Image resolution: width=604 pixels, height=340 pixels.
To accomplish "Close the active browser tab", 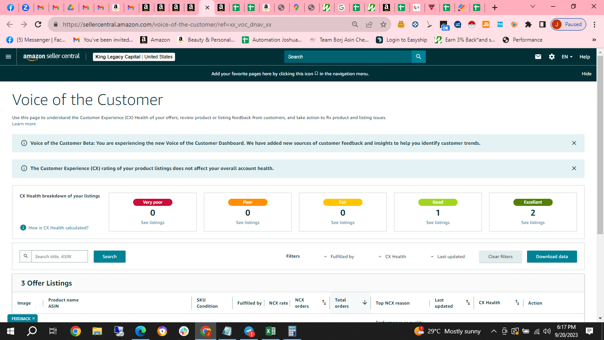I will 207,8.
